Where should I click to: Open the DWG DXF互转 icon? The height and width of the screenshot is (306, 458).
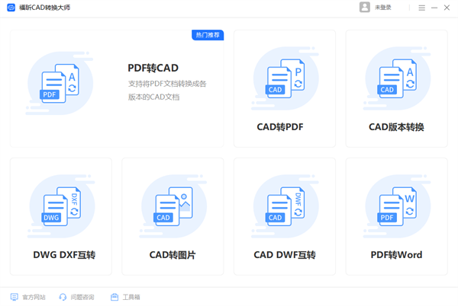61,206
